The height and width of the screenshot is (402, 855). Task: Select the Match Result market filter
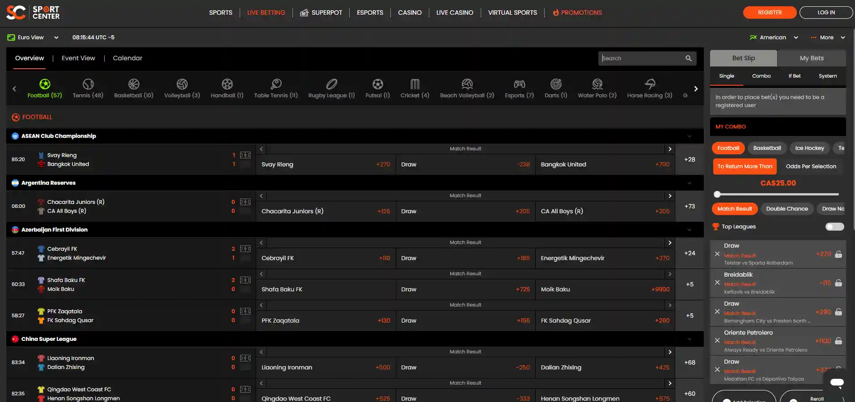pos(734,209)
